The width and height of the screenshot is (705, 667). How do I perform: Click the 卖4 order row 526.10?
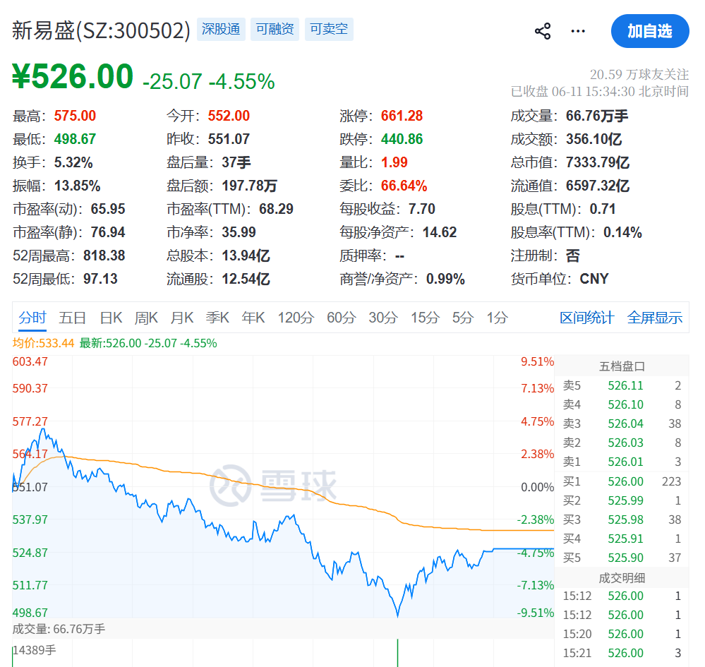pyautogui.click(x=622, y=404)
